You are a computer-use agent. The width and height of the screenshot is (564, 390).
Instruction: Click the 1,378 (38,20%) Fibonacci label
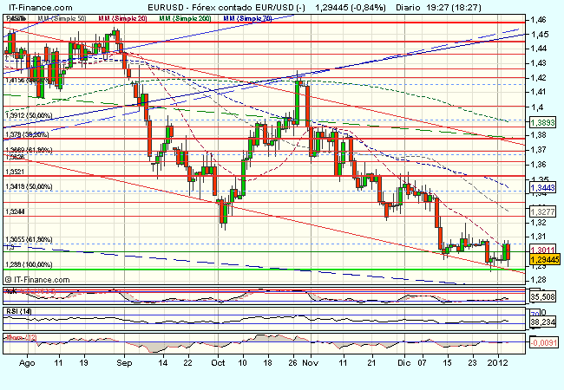(x=27, y=134)
